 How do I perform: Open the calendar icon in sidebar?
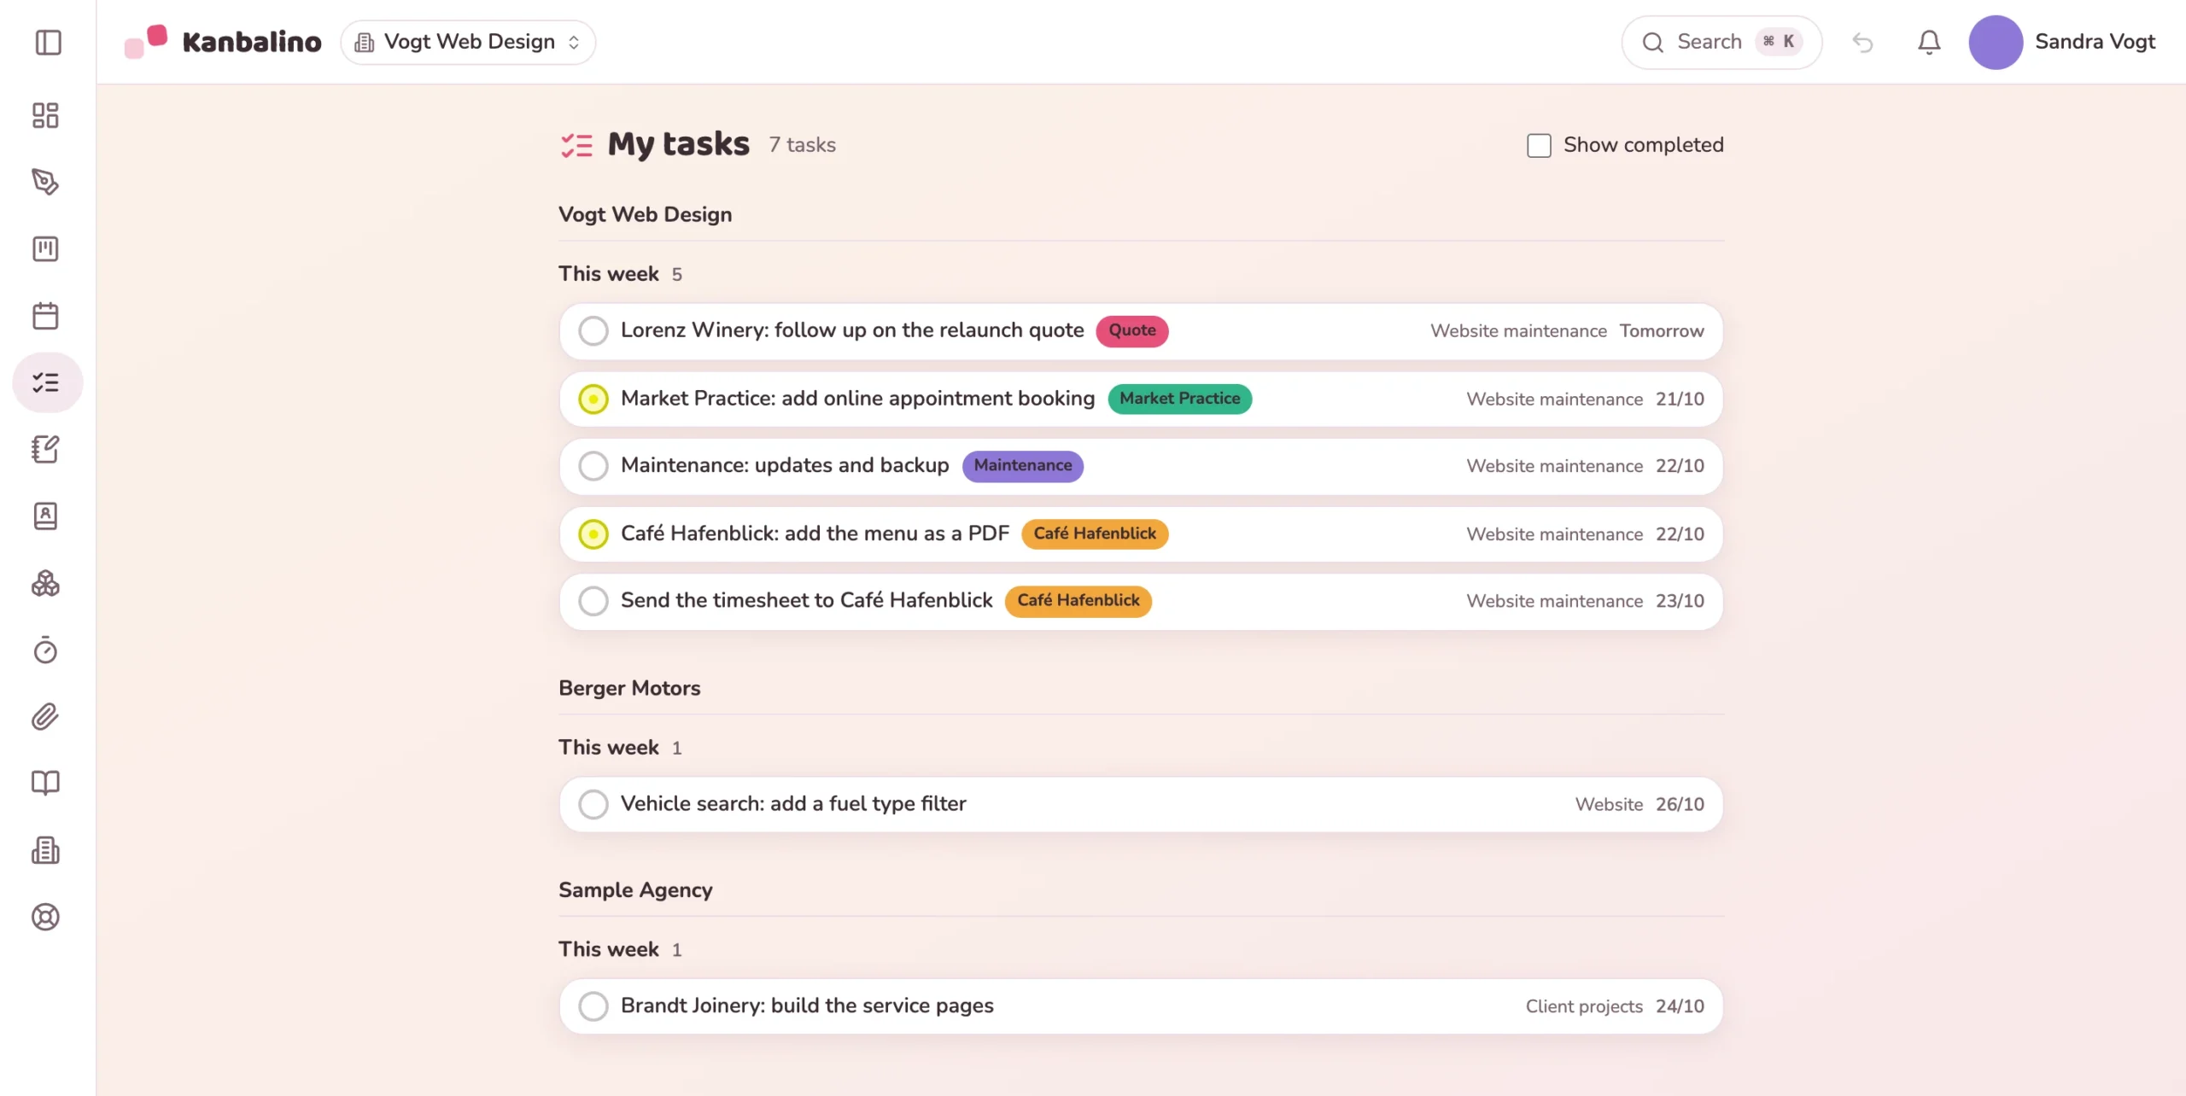pos(45,316)
